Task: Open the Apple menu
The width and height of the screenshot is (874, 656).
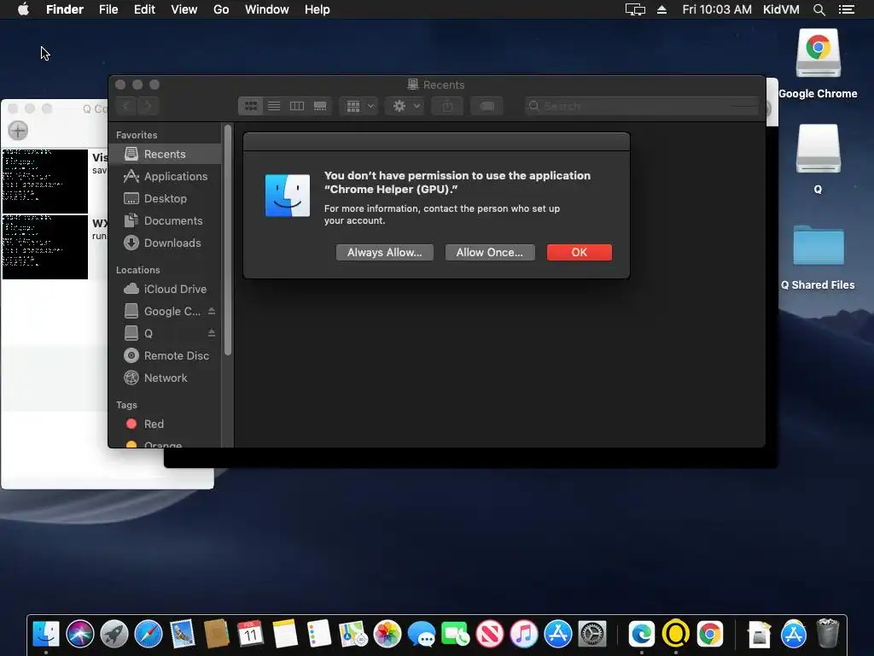Action: pyautogui.click(x=23, y=9)
